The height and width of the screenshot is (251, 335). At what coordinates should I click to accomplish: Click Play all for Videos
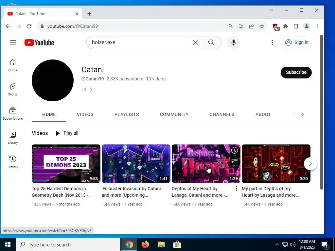67,133
